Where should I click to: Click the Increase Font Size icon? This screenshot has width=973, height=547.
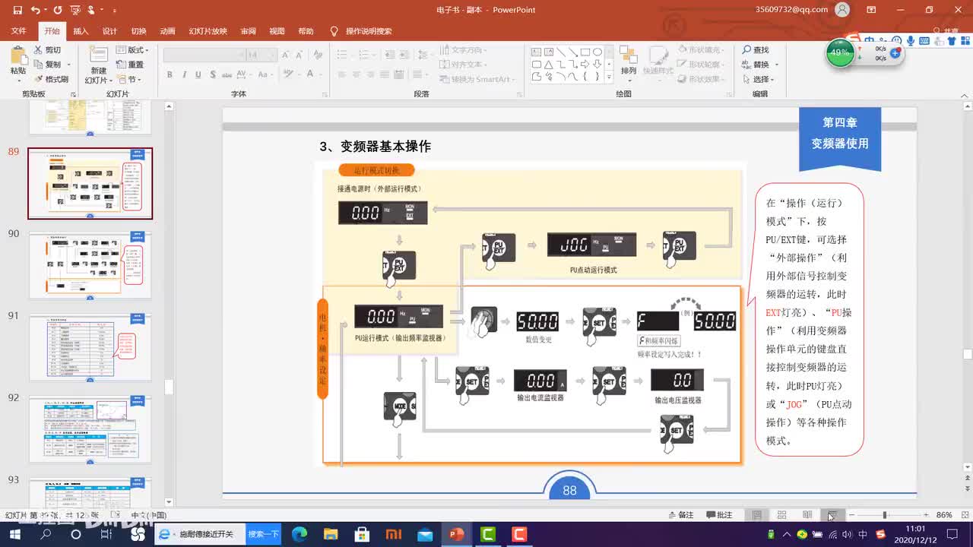coord(286,55)
